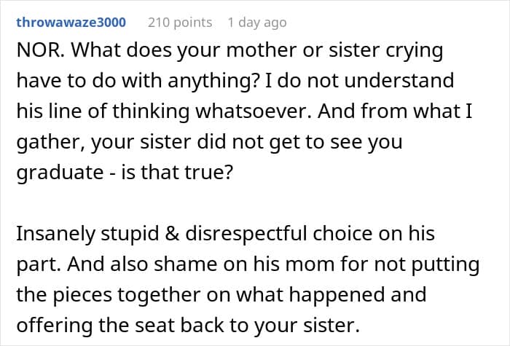This screenshot has height=346, width=510.
Task: Click the line beginning 'have to do with anything?'
Action: point(235,80)
